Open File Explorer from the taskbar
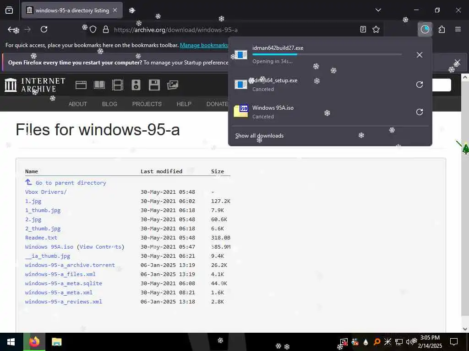The image size is (469, 351). point(56,342)
